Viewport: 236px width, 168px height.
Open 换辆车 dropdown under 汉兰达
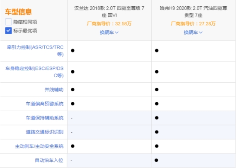(x=109, y=32)
